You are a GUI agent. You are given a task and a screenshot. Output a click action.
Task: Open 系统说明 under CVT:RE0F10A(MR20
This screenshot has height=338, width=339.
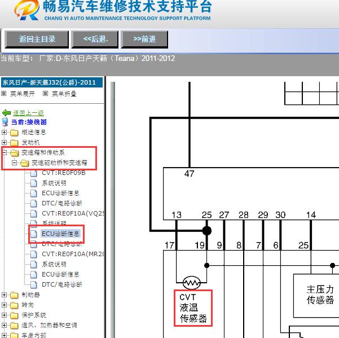pos(54,264)
